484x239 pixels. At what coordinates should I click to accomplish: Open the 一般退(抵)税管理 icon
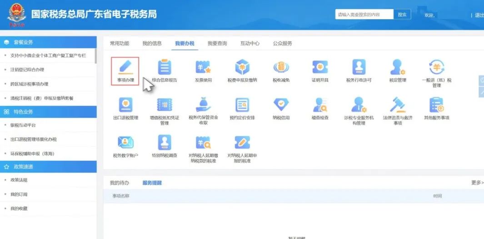[x=436, y=73]
